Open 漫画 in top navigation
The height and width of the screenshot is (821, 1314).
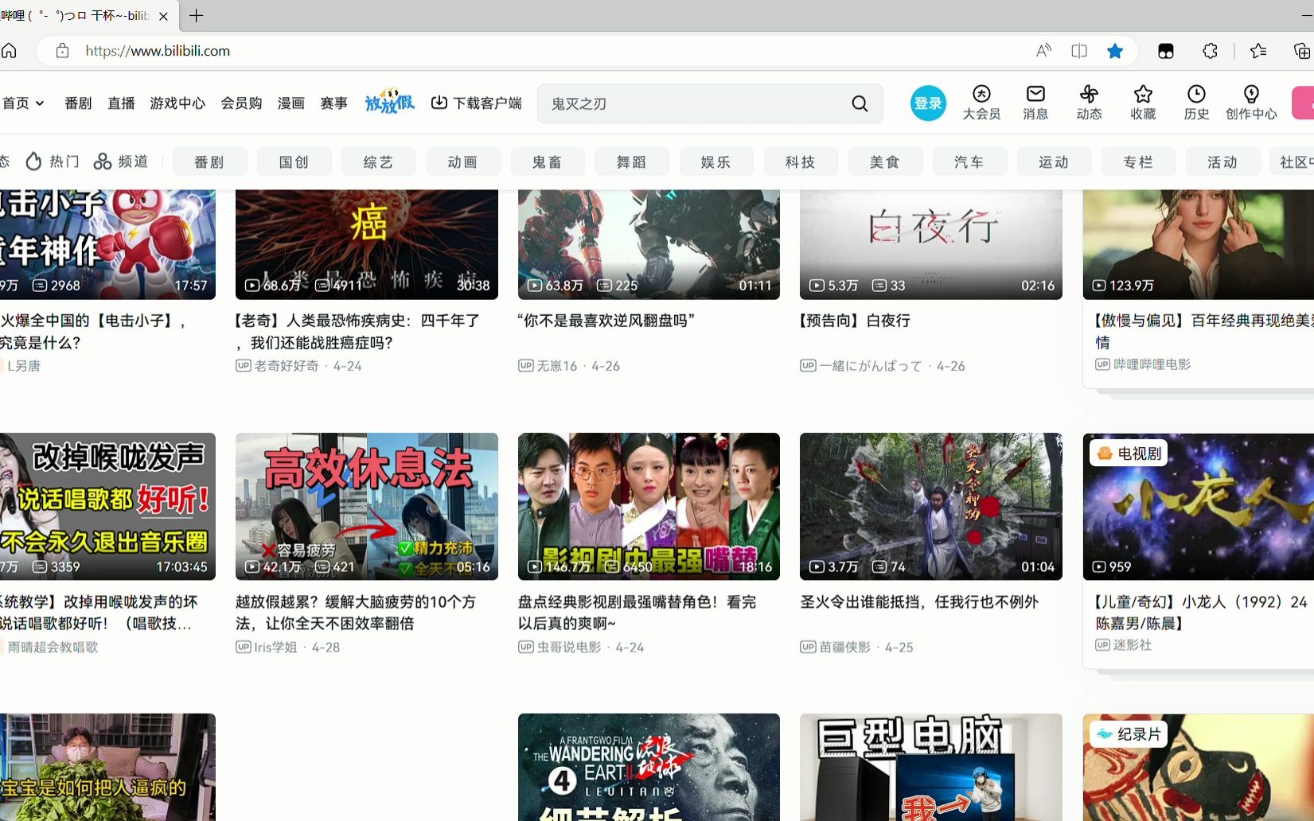click(291, 103)
